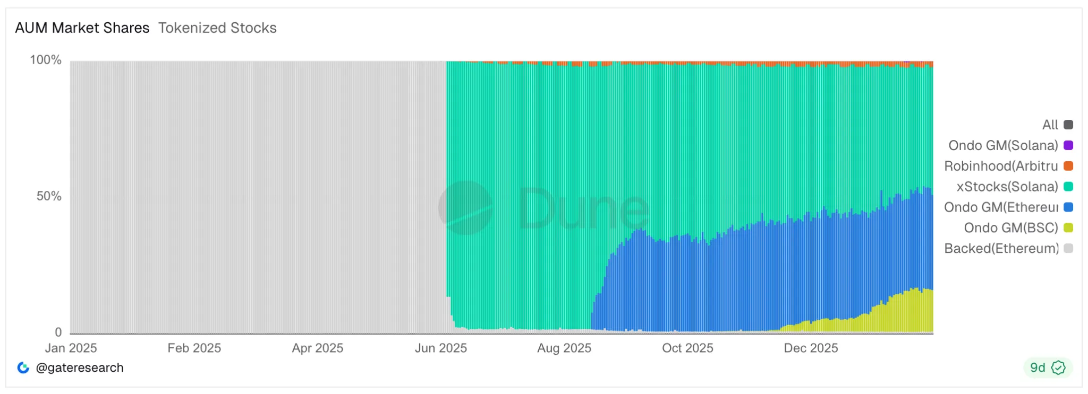Viewport: 1088px width, 394px height.
Task: Click the orange Robinhood legend marker
Action: (1068, 166)
